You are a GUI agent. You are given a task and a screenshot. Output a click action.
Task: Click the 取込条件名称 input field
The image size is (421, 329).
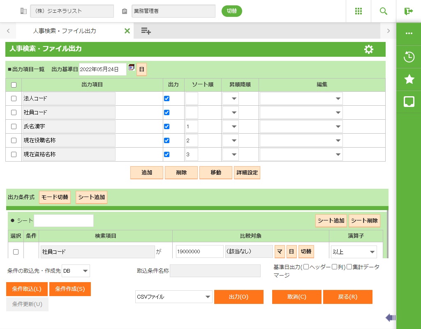click(x=215, y=271)
